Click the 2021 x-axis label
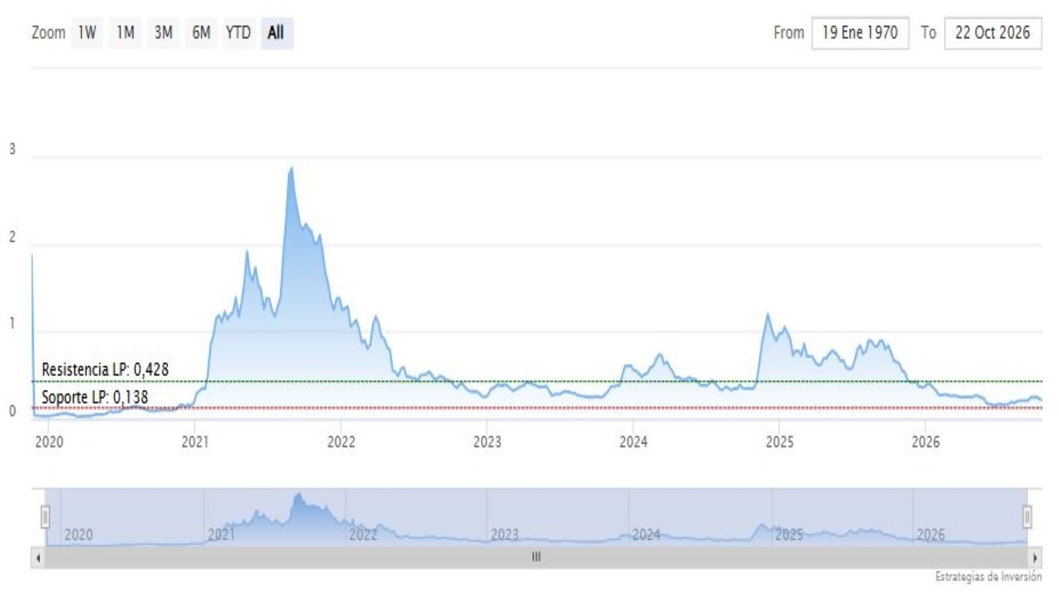The height and width of the screenshot is (596, 1059). click(x=195, y=442)
